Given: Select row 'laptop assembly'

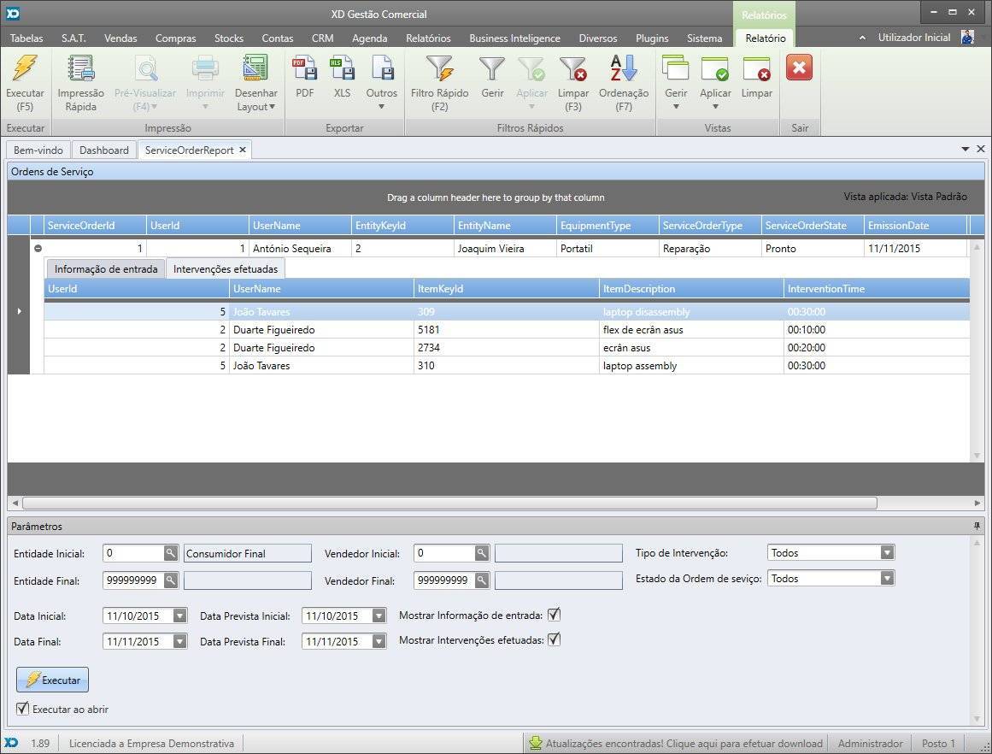Looking at the screenshot, I should click(506, 366).
